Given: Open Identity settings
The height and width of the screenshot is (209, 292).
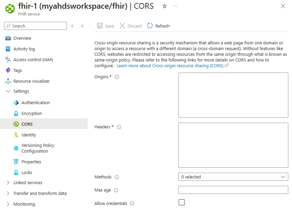Looking at the screenshot, I should tap(29, 135).
